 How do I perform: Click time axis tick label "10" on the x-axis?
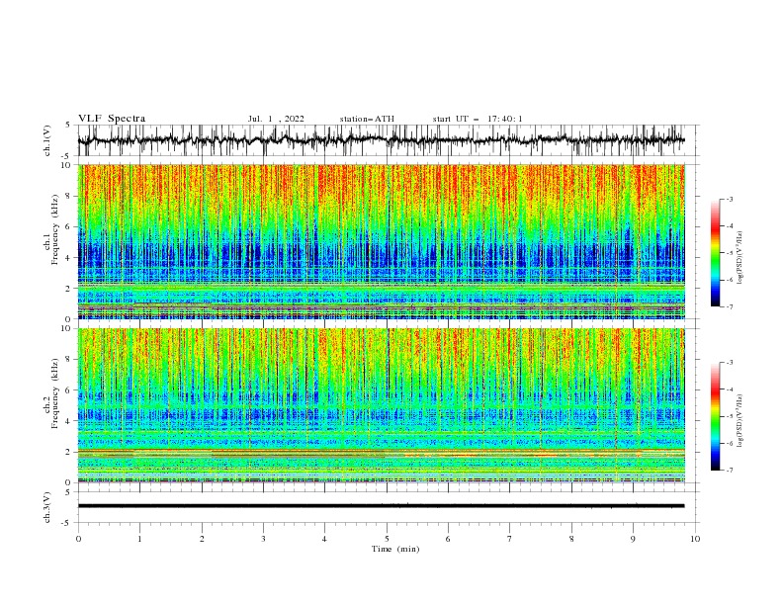pos(695,539)
